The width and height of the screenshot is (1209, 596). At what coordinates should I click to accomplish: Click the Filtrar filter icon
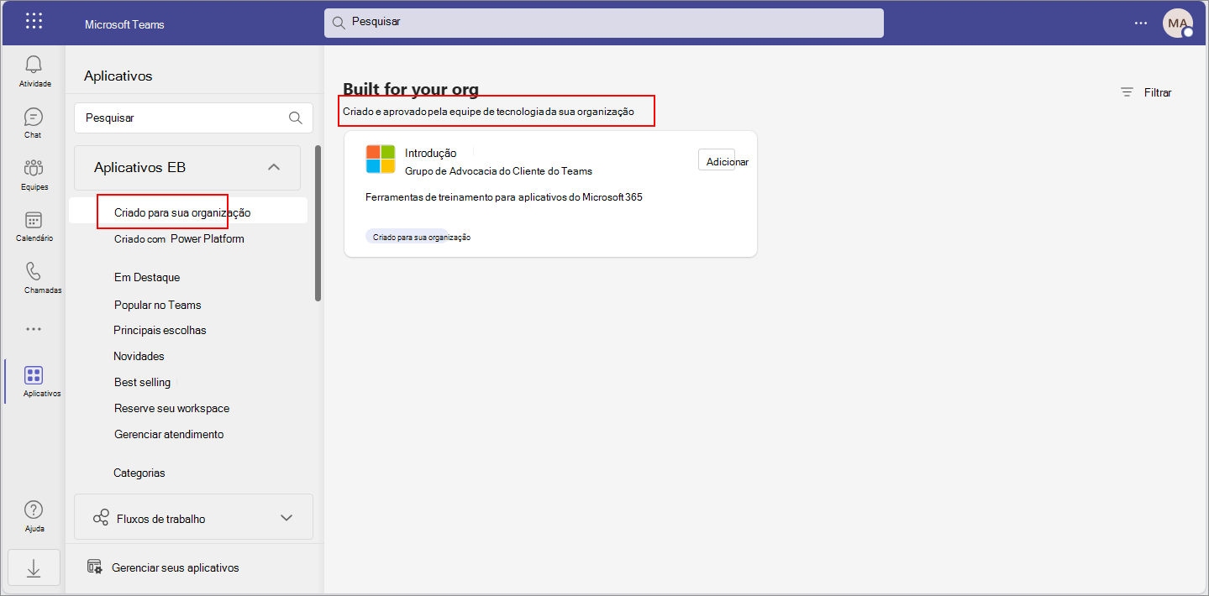click(x=1128, y=92)
